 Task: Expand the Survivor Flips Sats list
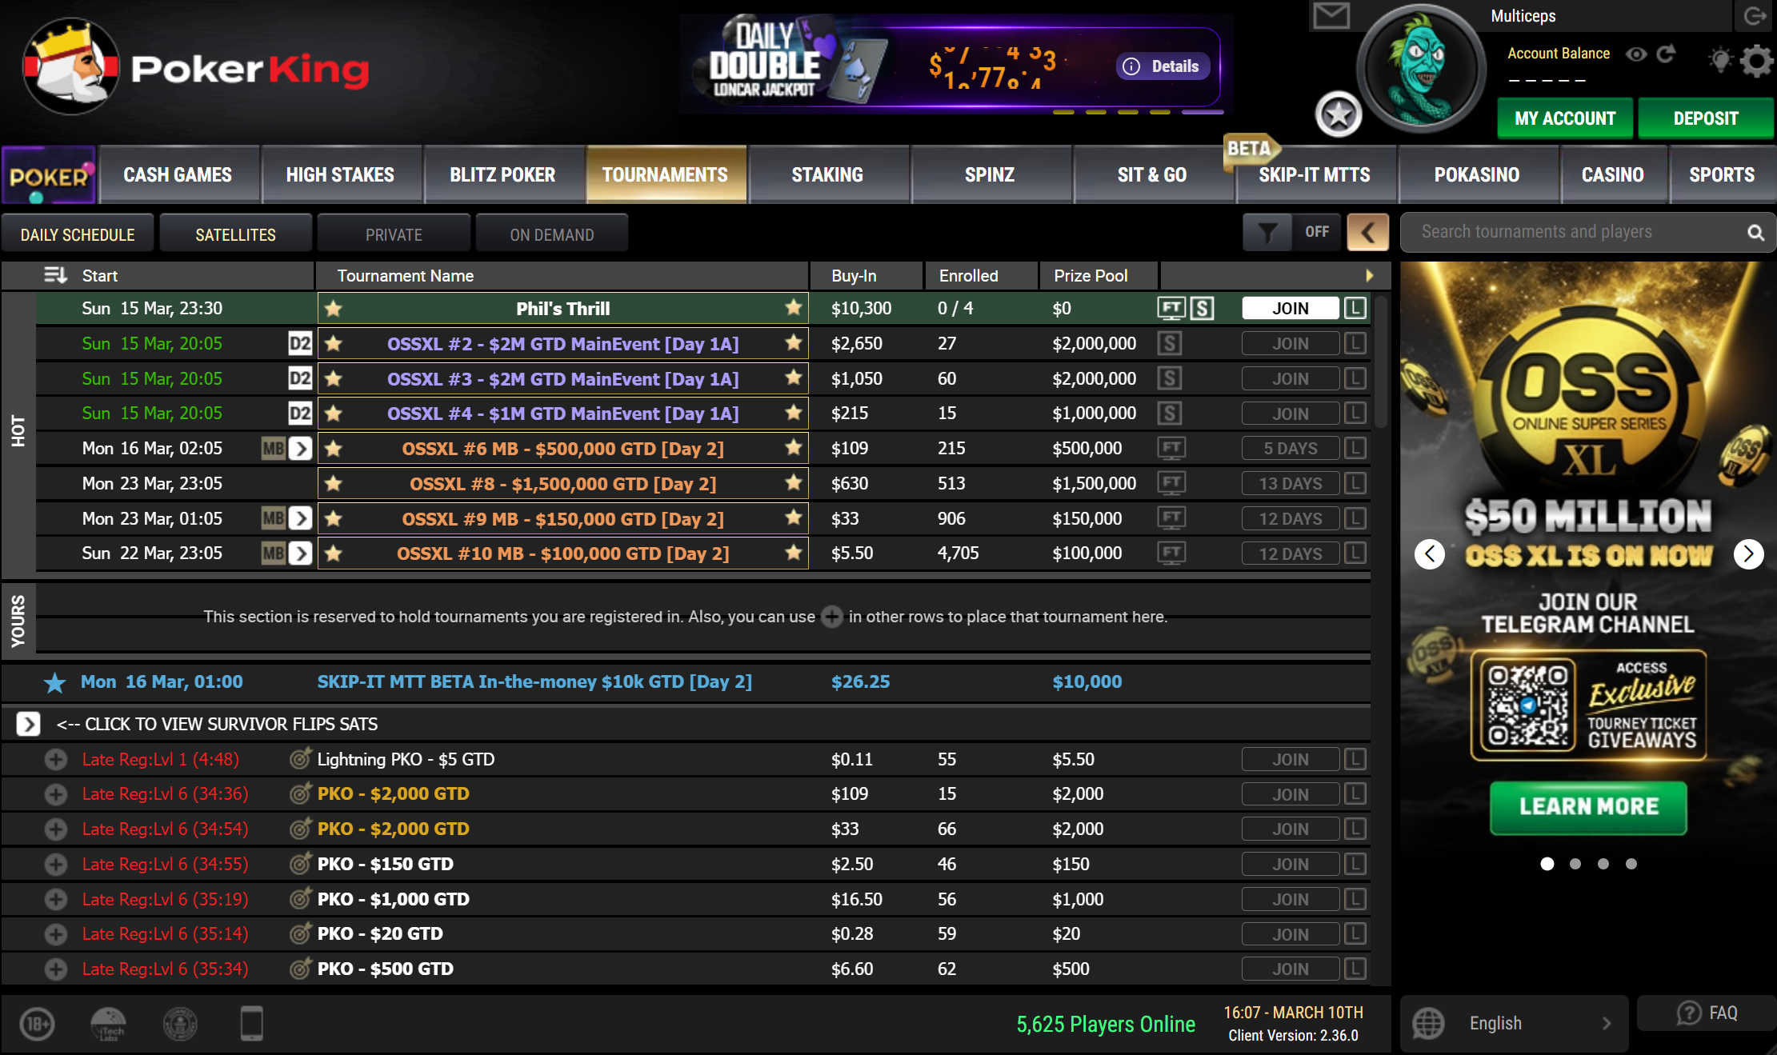28,724
